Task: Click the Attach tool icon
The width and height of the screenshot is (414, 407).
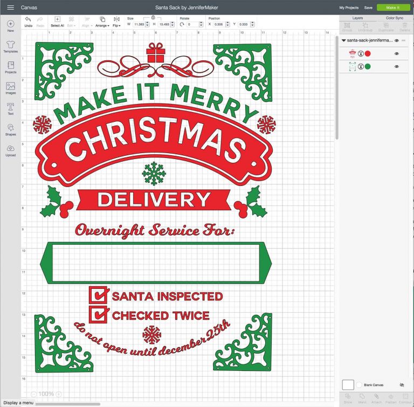Action: point(376,397)
